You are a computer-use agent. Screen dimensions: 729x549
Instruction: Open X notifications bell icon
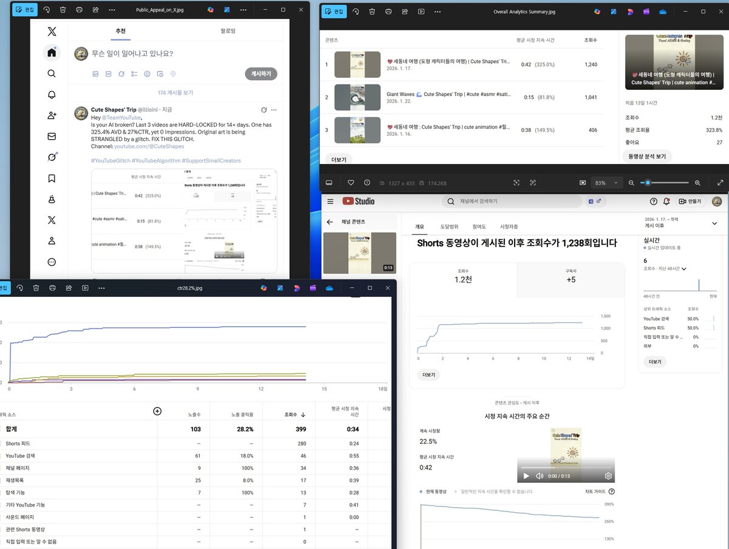pyautogui.click(x=52, y=95)
